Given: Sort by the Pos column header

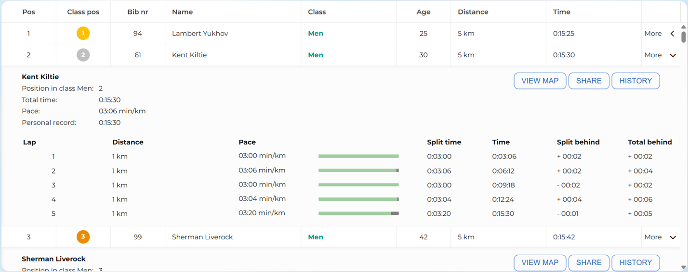Looking at the screenshot, I should [28, 12].
